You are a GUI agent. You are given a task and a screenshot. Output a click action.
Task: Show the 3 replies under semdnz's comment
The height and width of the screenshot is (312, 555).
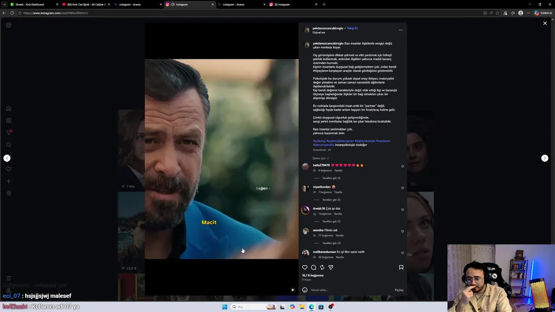click(331, 243)
